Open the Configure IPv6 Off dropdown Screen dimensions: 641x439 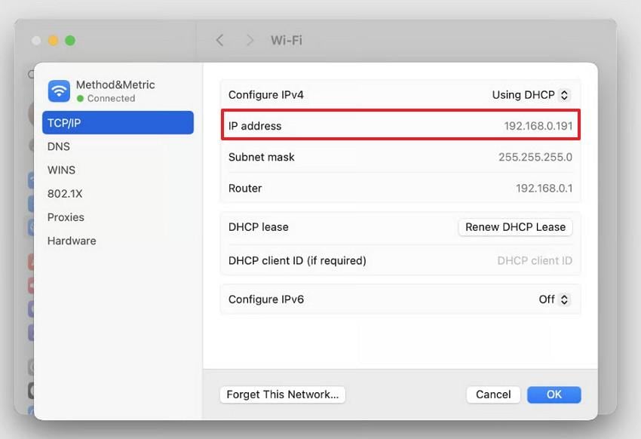point(554,299)
